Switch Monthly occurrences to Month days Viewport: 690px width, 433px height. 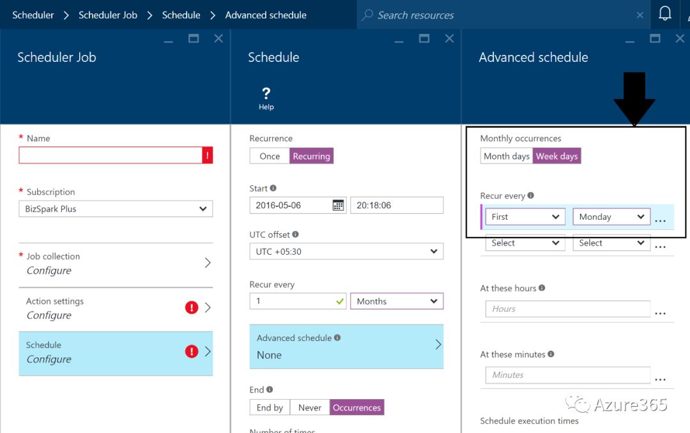(507, 156)
